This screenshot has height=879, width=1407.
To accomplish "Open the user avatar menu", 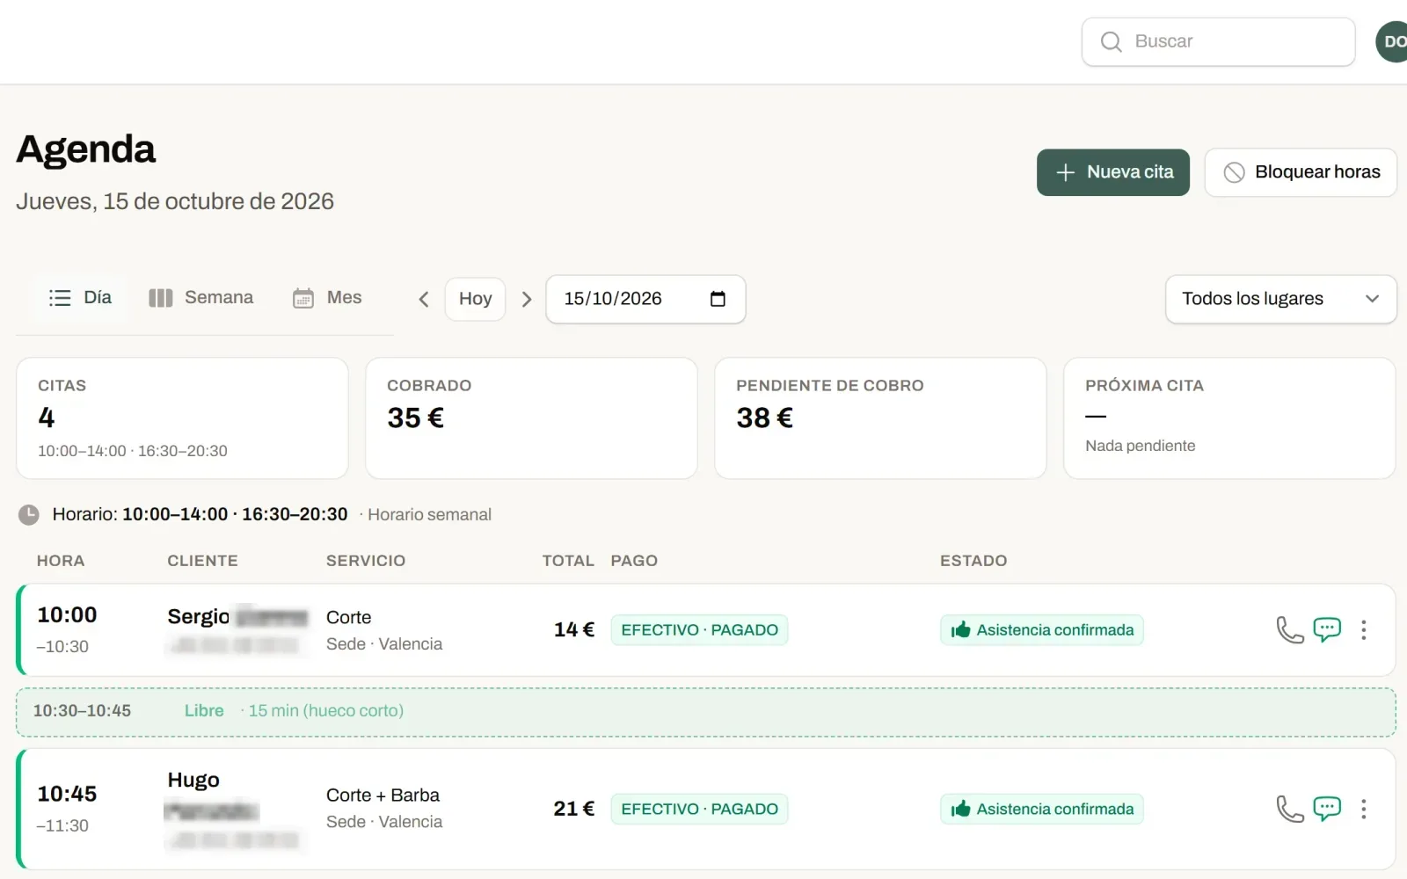I will click(1392, 41).
